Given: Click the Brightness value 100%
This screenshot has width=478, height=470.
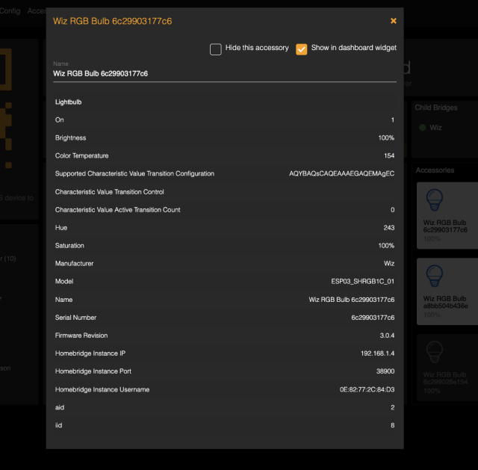Looking at the screenshot, I should pyautogui.click(x=386, y=137).
